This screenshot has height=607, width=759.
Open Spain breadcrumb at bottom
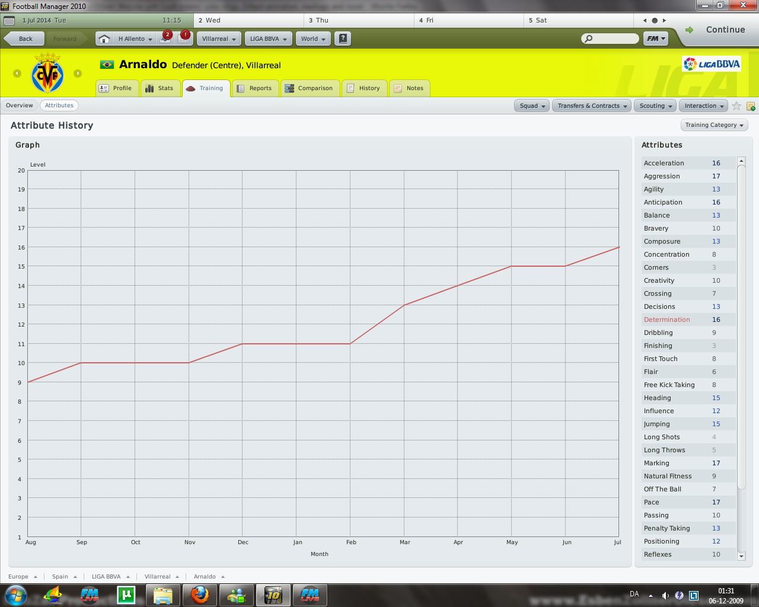65,577
